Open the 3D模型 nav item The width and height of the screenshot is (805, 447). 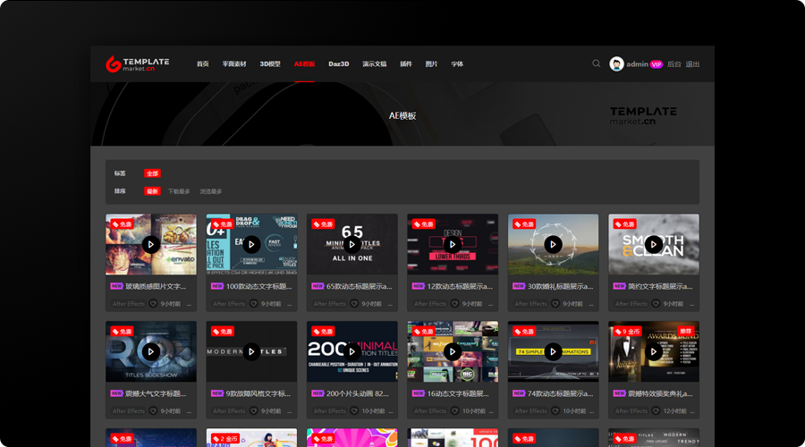(270, 64)
